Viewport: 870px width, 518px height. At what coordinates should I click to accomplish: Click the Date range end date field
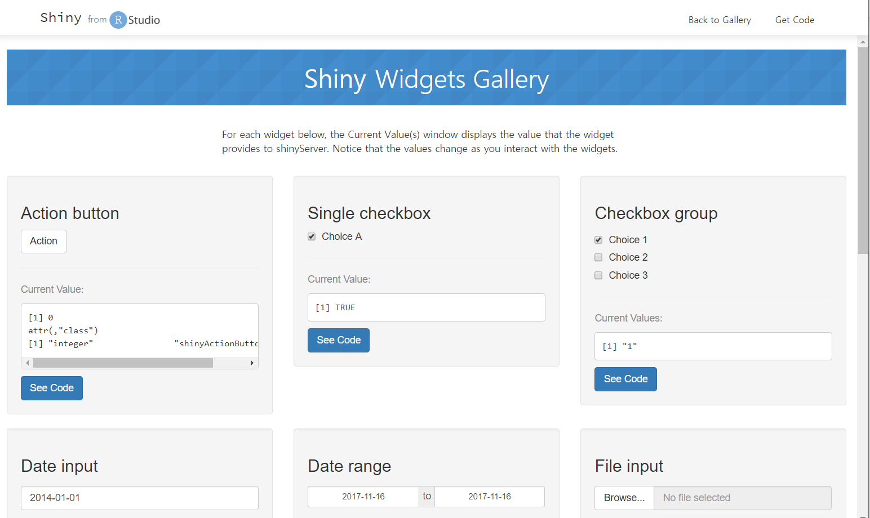pos(490,497)
